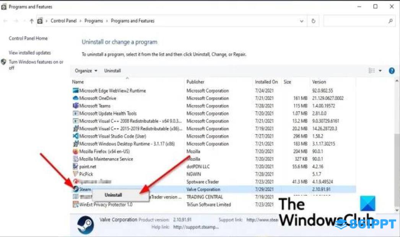Click the Microsoft OneDrive cloud icon
The height and width of the screenshot is (237, 400).
point(75,98)
